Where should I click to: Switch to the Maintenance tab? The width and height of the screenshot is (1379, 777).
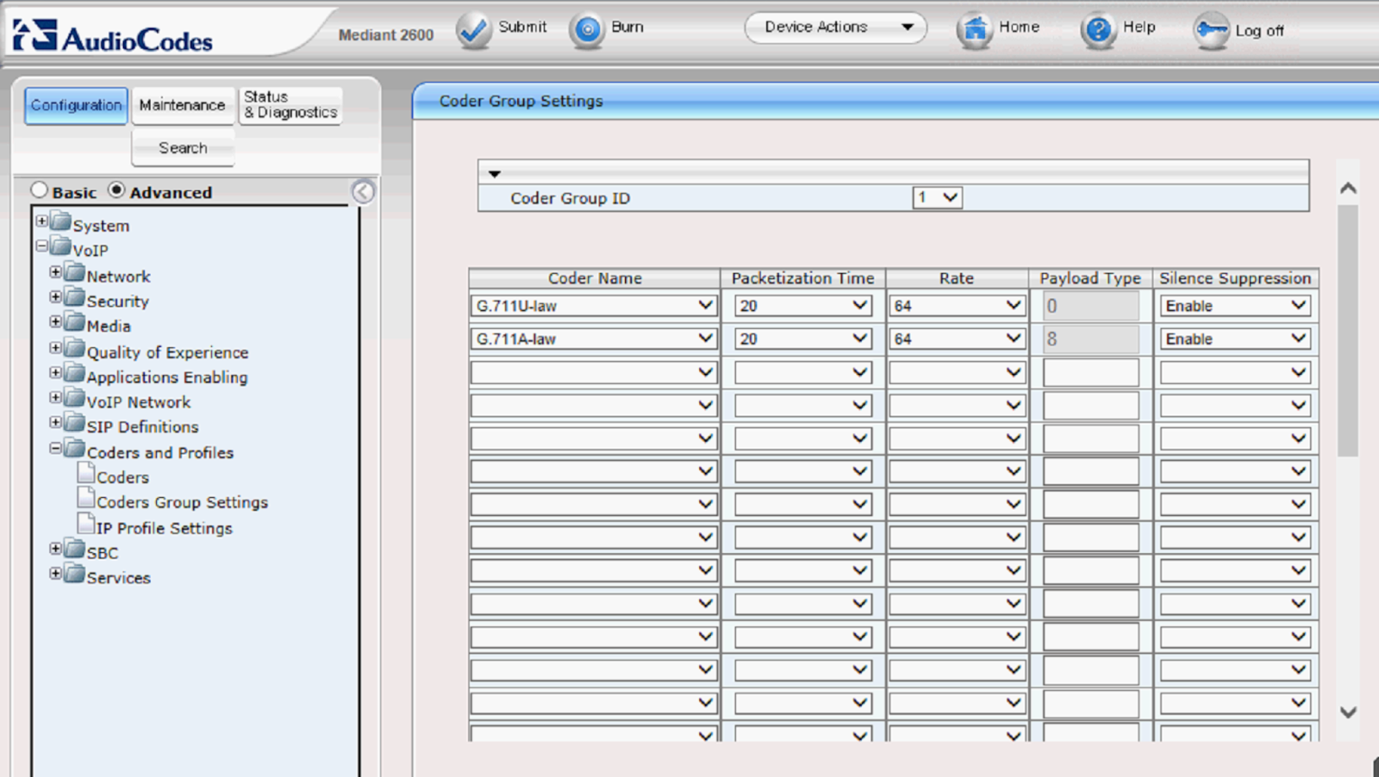tap(183, 105)
